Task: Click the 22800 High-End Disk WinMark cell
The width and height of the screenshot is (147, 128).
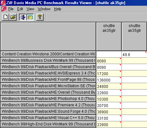Action: pyautogui.click(x=109, y=124)
